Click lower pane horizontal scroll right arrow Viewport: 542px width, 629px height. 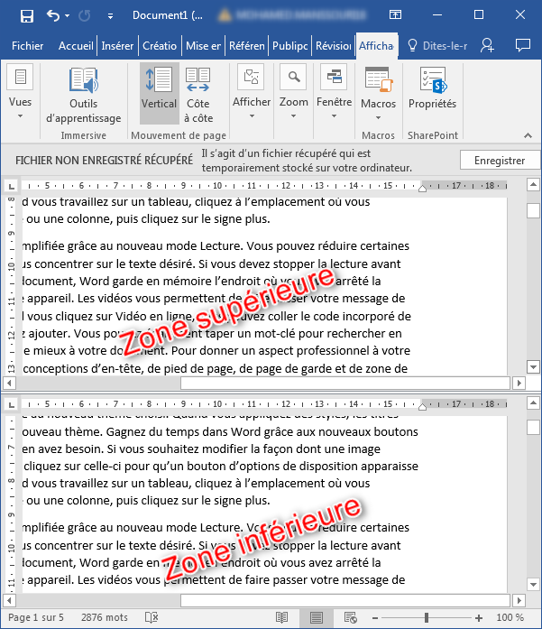point(519,600)
